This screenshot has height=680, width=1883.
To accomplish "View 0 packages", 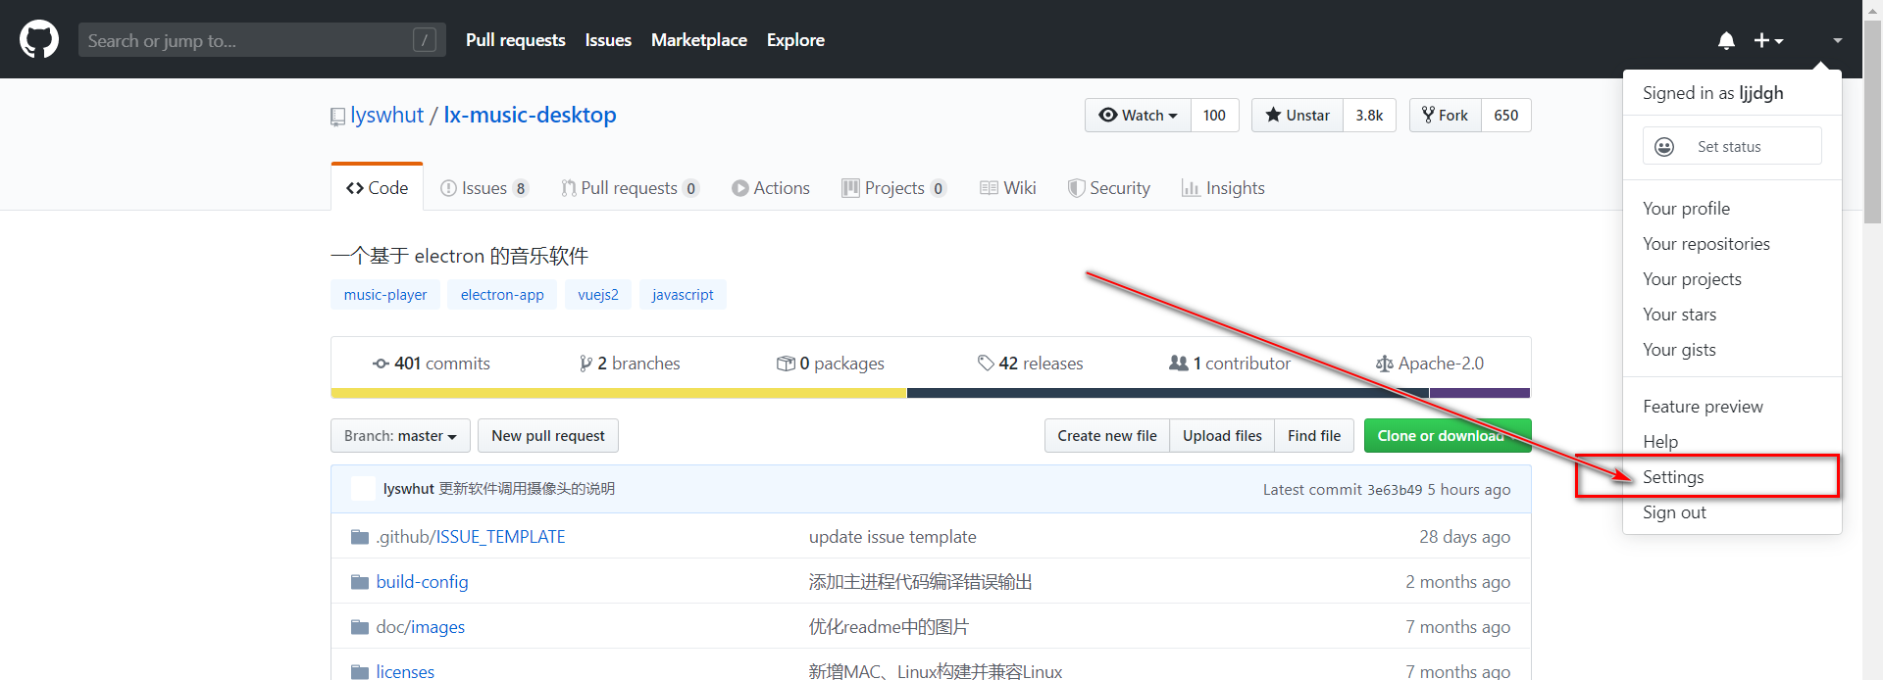I will [830, 364].
